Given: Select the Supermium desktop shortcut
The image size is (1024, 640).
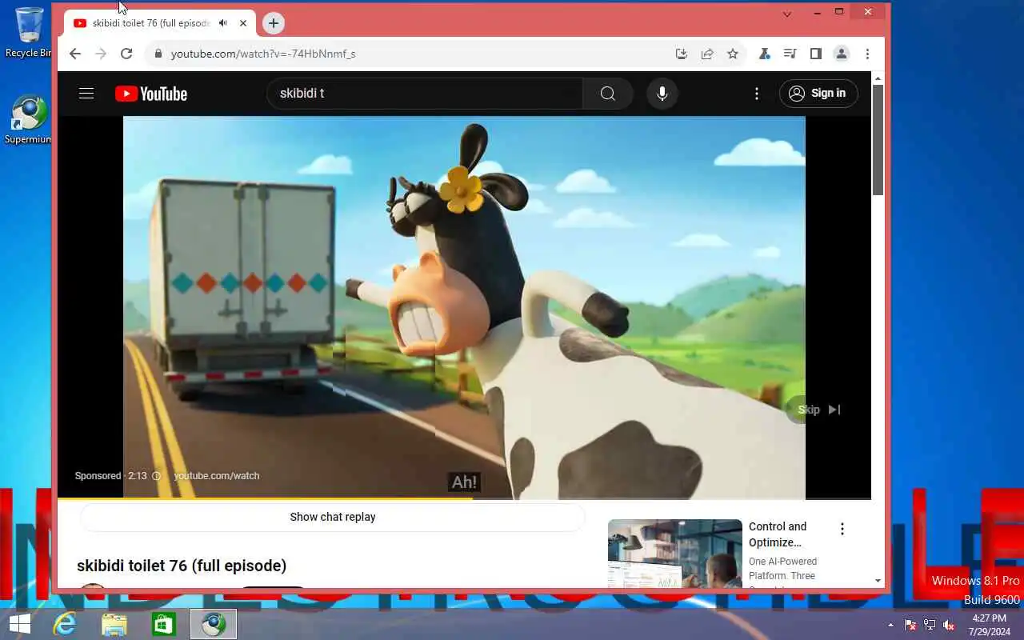Looking at the screenshot, I should pyautogui.click(x=28, y=120).
